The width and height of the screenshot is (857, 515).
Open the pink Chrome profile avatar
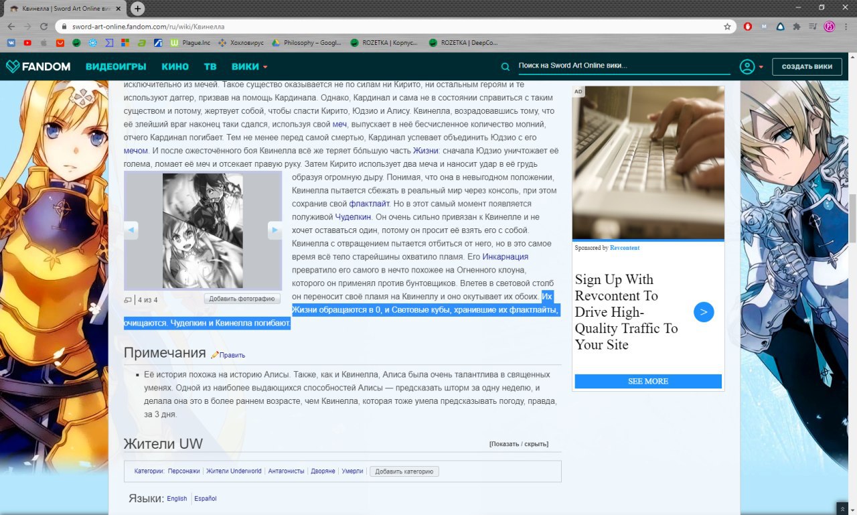click(830, 27)
